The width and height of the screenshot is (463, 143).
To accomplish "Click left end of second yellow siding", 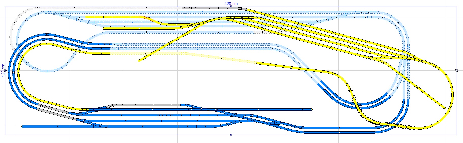I will point(104,28).
